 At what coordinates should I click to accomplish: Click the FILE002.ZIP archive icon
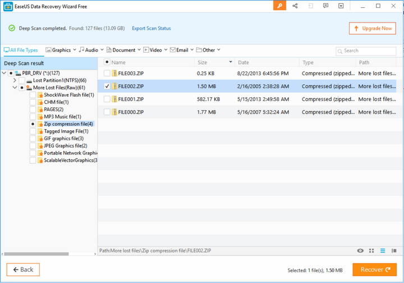click(x=114, y=86)
